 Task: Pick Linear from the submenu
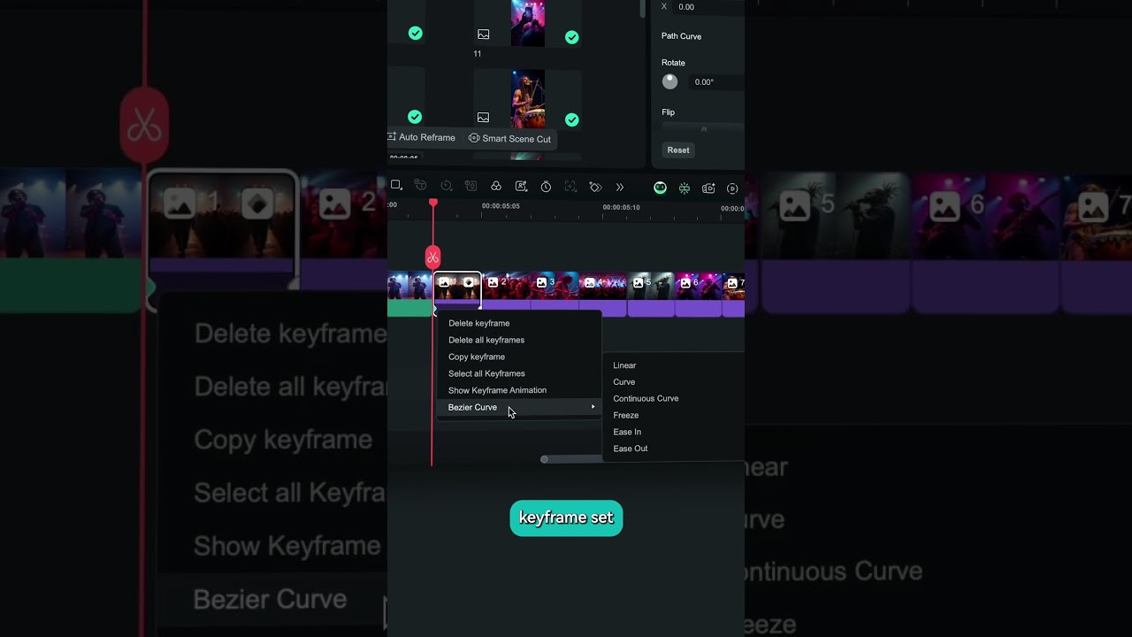point(624,365)
